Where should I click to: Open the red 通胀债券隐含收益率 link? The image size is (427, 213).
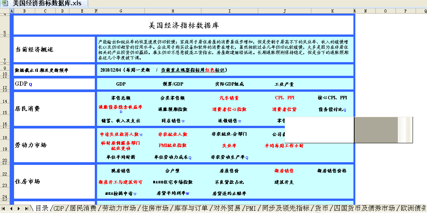pos(120,107)
